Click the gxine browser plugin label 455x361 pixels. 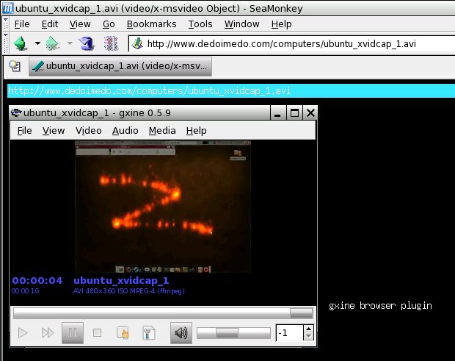(x=380, y=306)
